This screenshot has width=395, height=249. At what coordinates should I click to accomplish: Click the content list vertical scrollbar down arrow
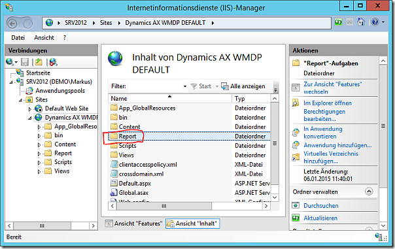[275, 197]
